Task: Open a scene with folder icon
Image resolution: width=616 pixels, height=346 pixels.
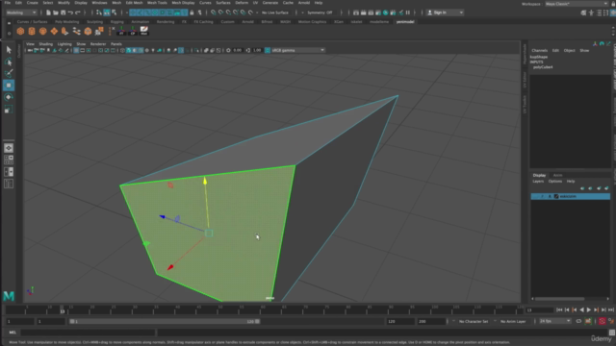Action: (x=56, y=12)
